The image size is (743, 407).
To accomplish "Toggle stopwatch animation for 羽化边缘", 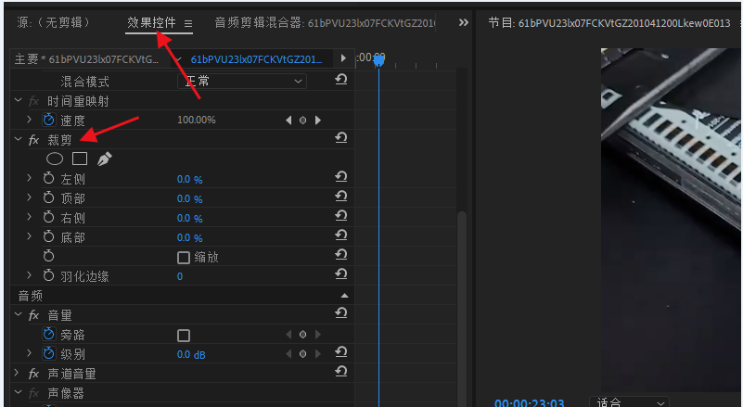I will click(49, 275).
